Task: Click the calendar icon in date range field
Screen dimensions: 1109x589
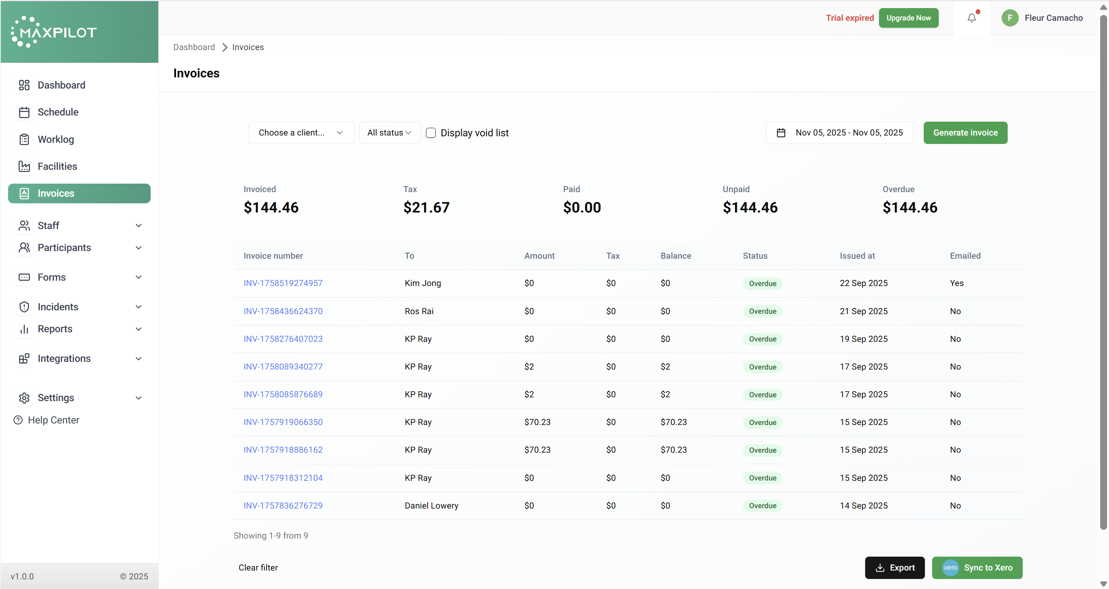Action: 781,133
